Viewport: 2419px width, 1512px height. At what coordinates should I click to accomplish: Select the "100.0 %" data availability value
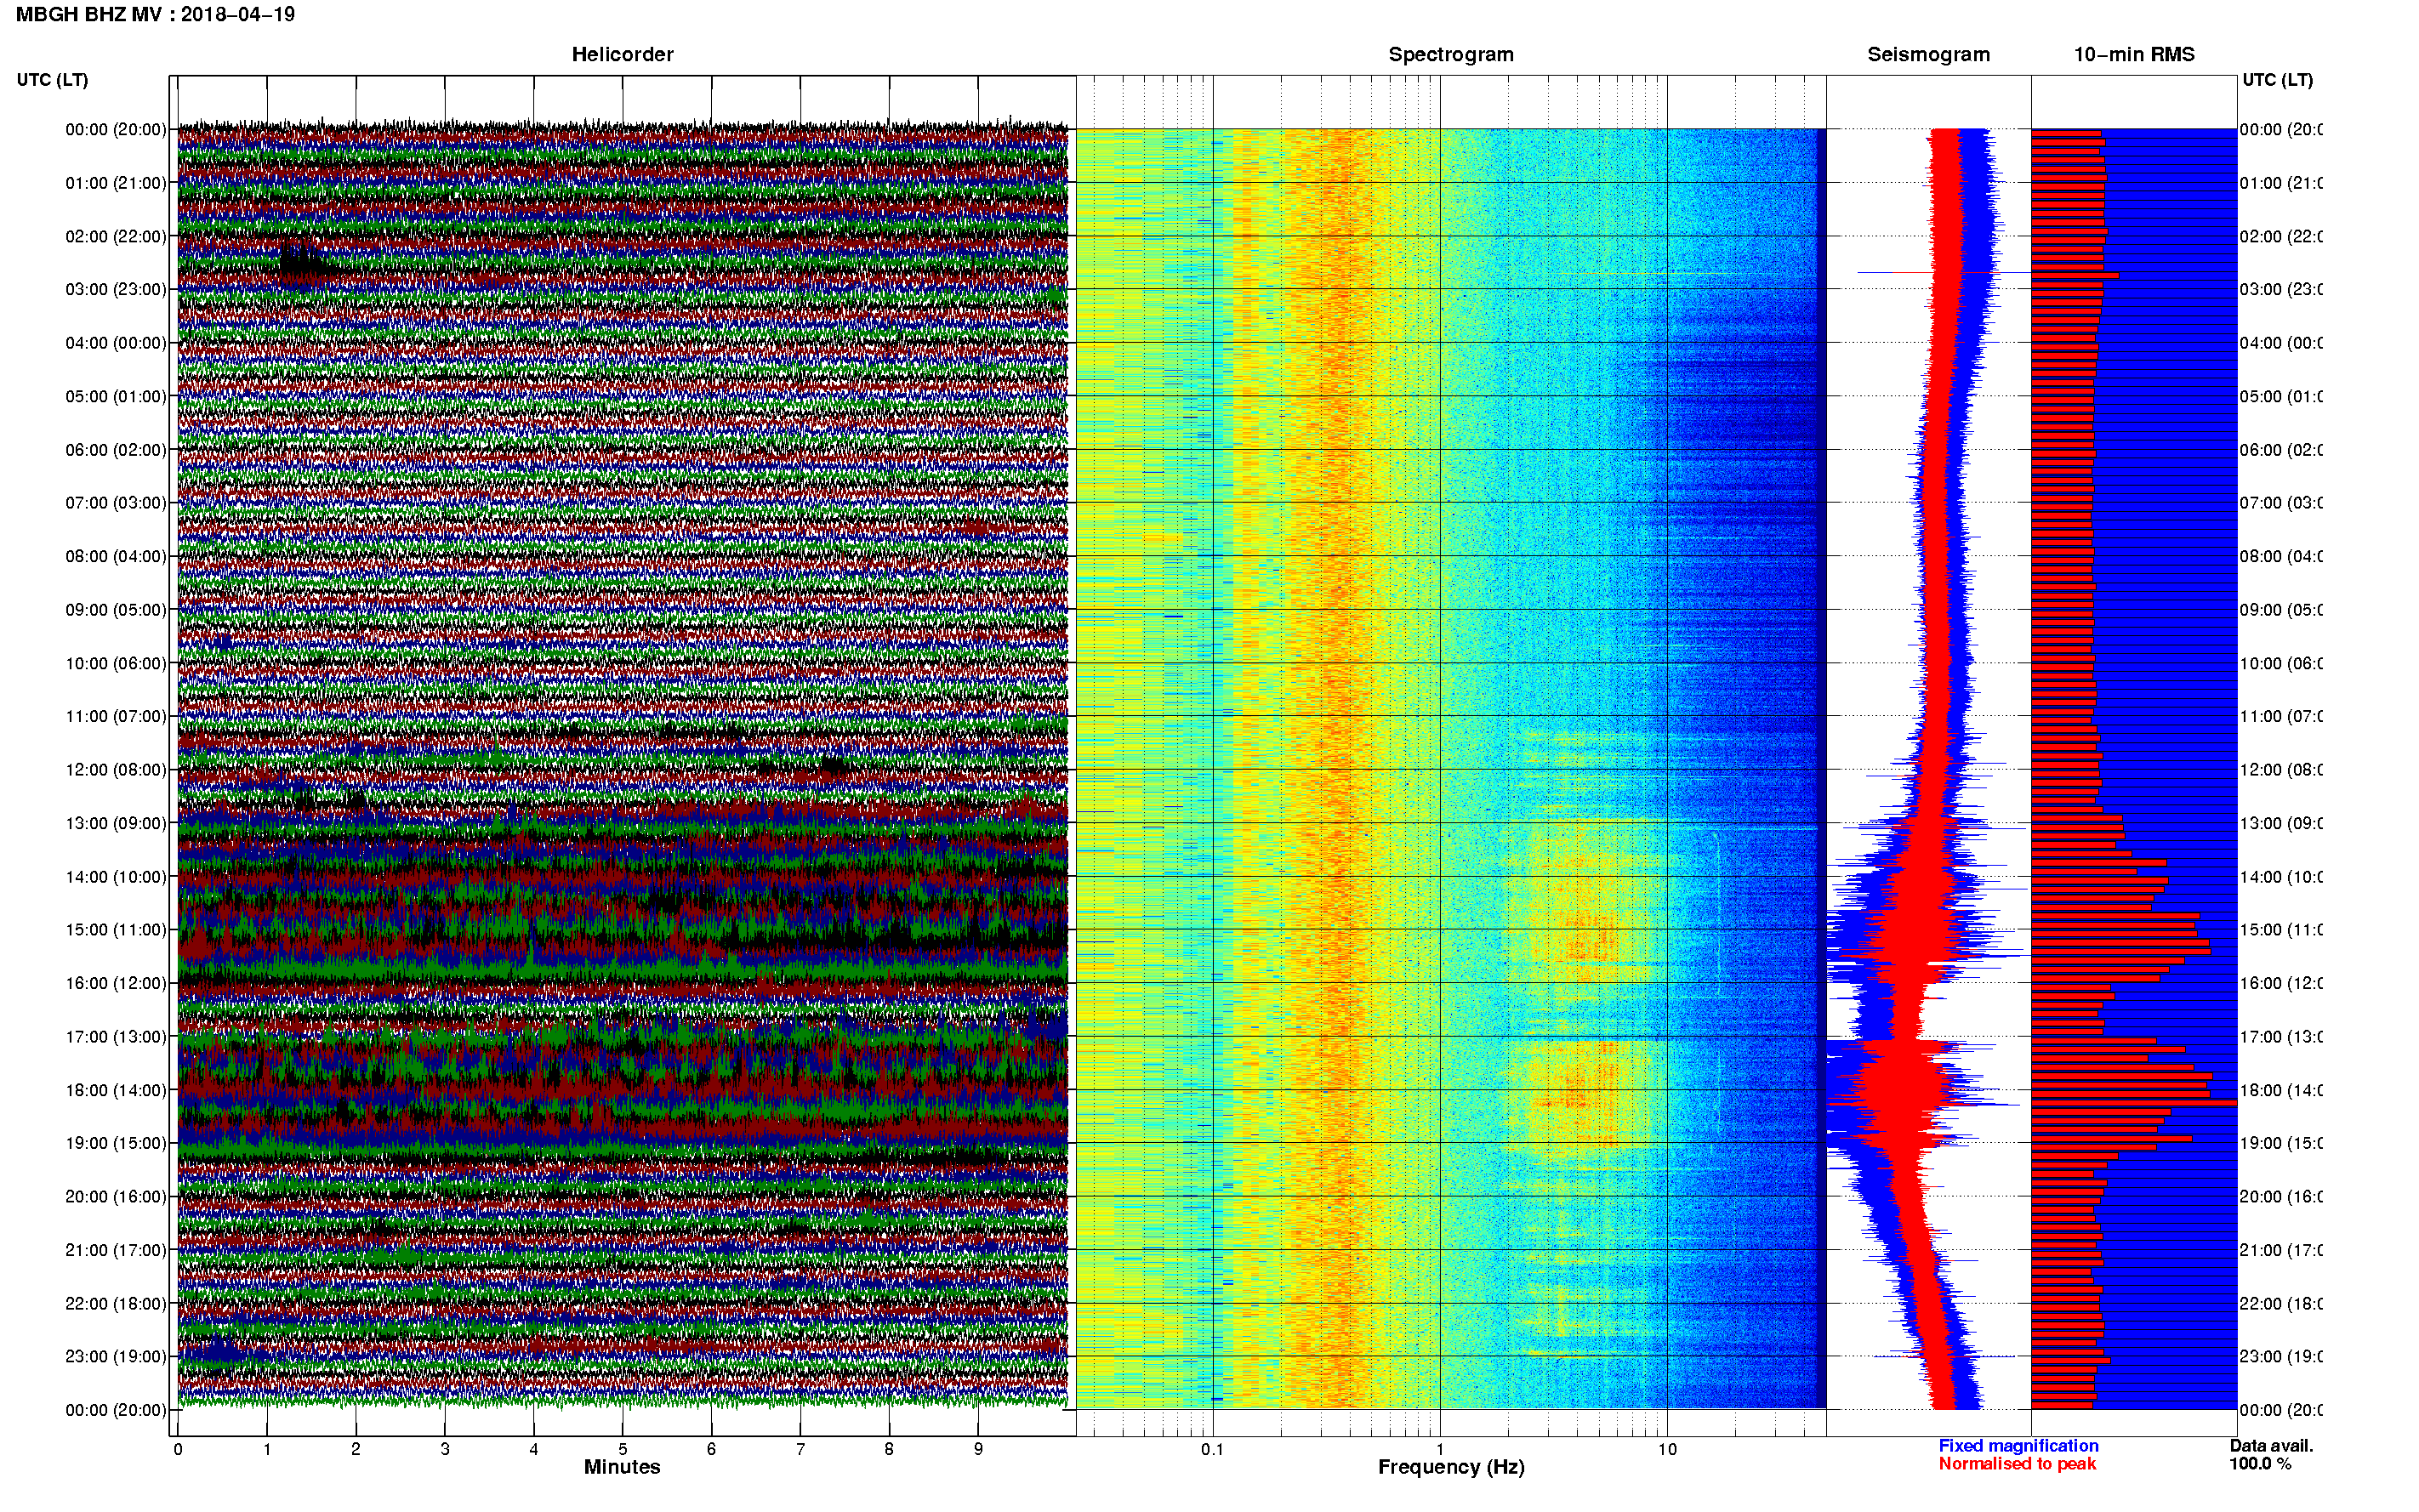[2260, 1464]
